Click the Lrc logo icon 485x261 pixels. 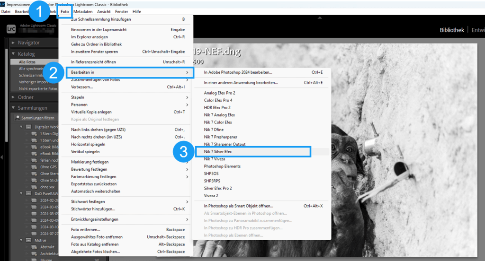11,29
